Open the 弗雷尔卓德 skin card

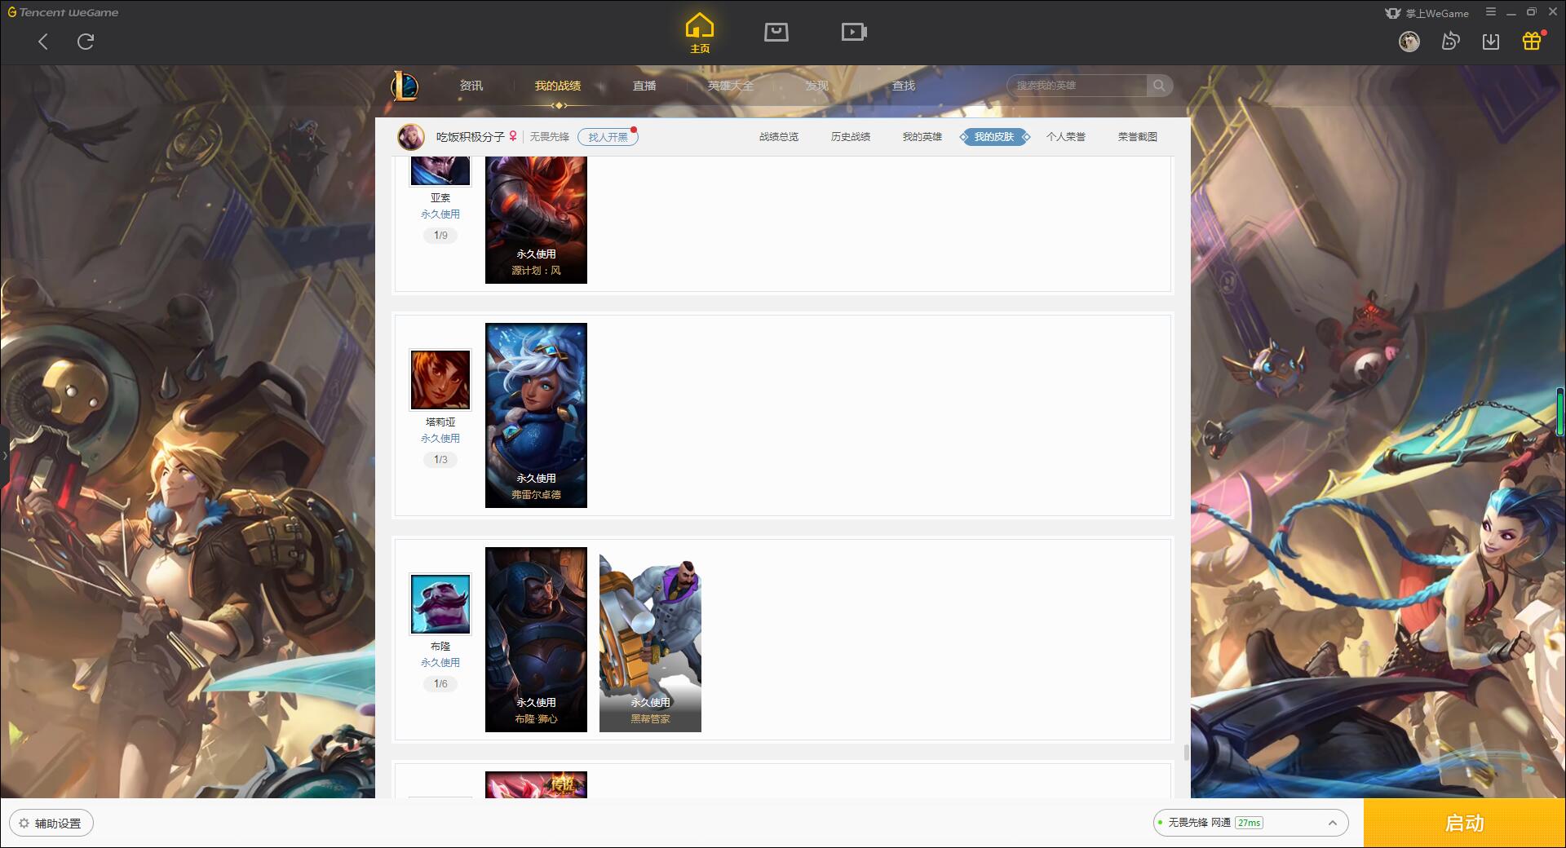point(536,415)
